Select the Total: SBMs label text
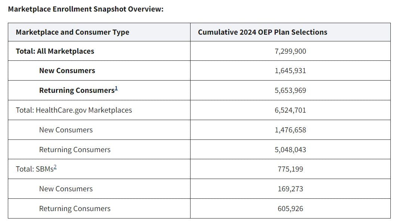 point(34,169)
